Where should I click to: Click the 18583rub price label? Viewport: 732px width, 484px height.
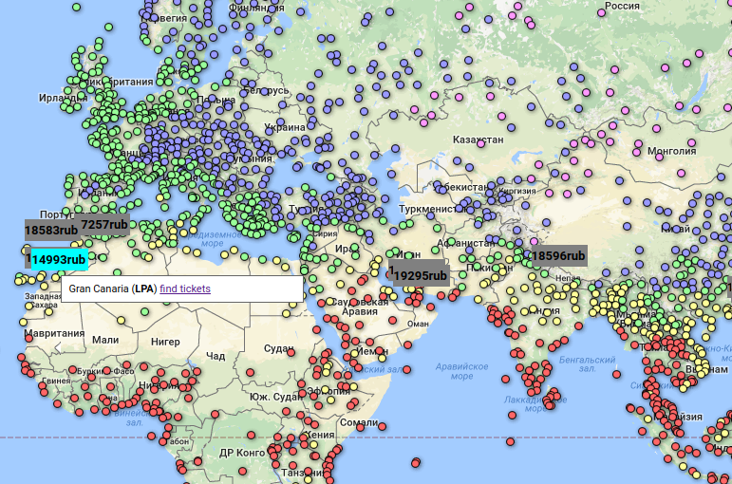[50, 230]
